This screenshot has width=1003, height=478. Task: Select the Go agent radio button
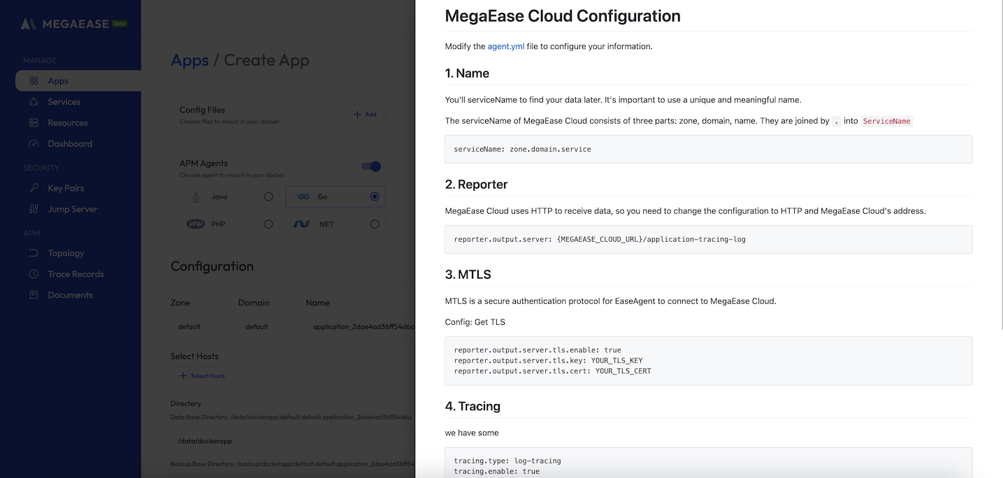tap(375, 197)
